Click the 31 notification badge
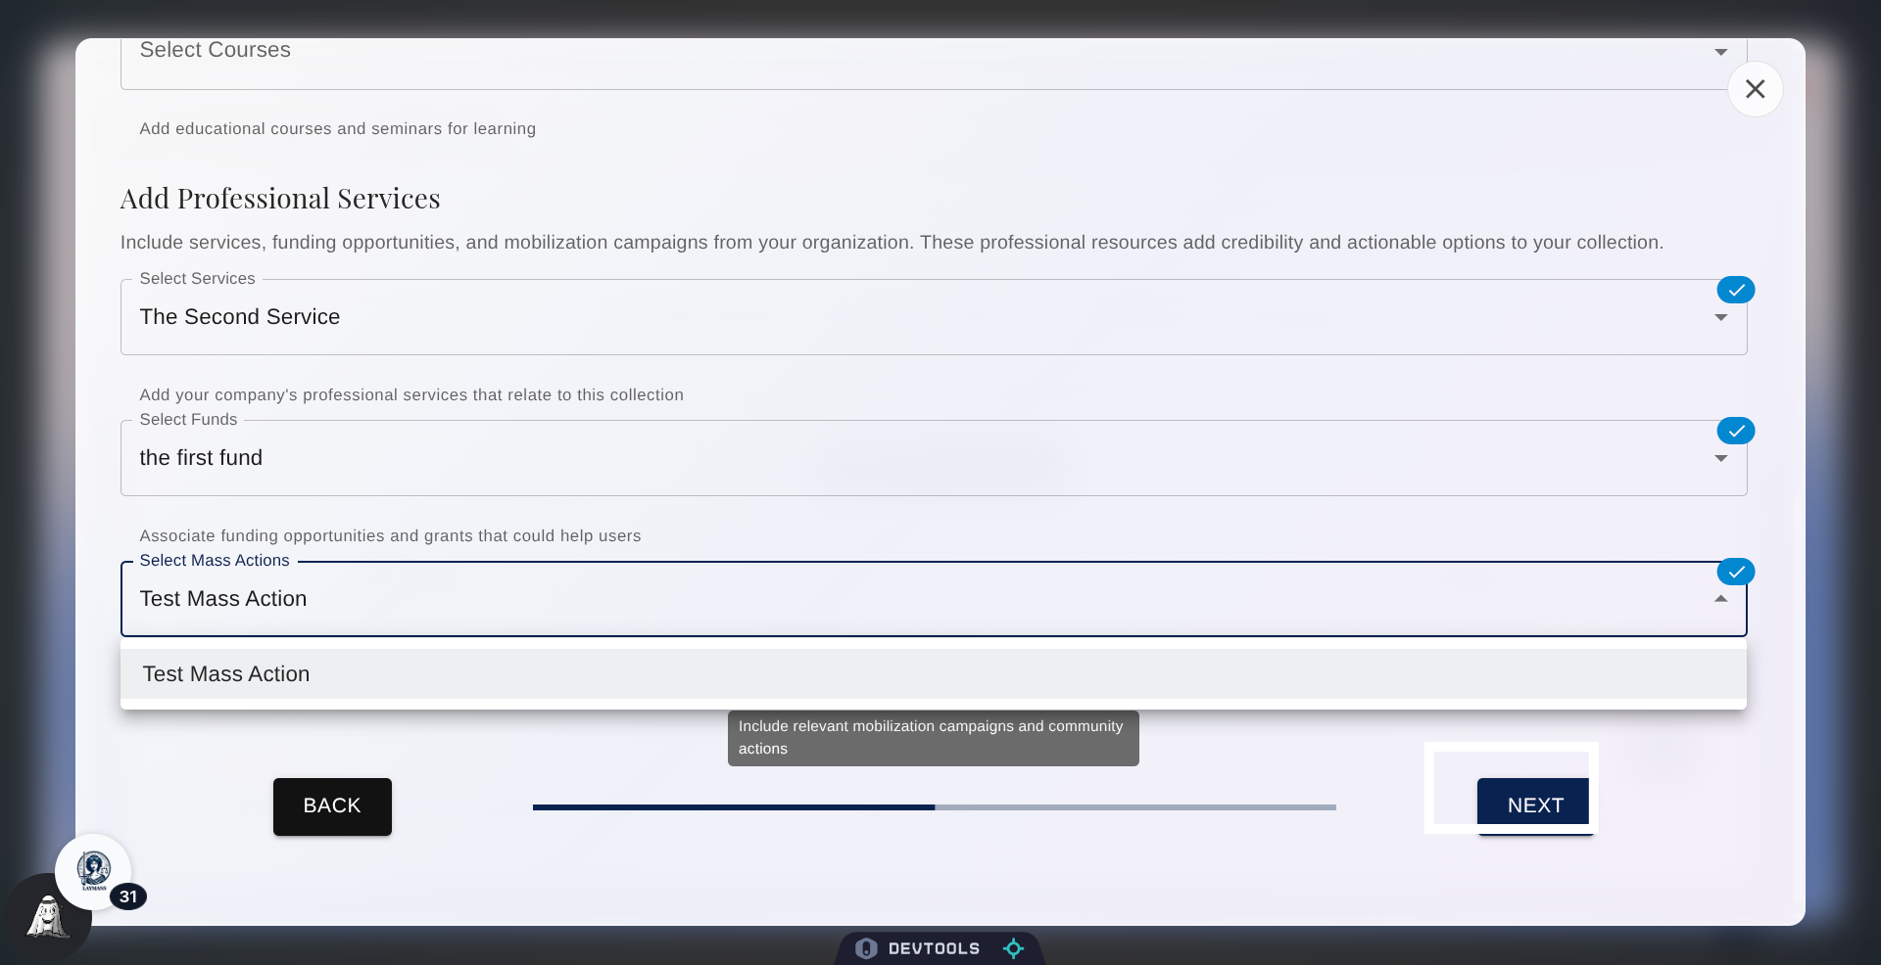Image resolution: width=1881 pixels, height=965 pixels. 128,896
